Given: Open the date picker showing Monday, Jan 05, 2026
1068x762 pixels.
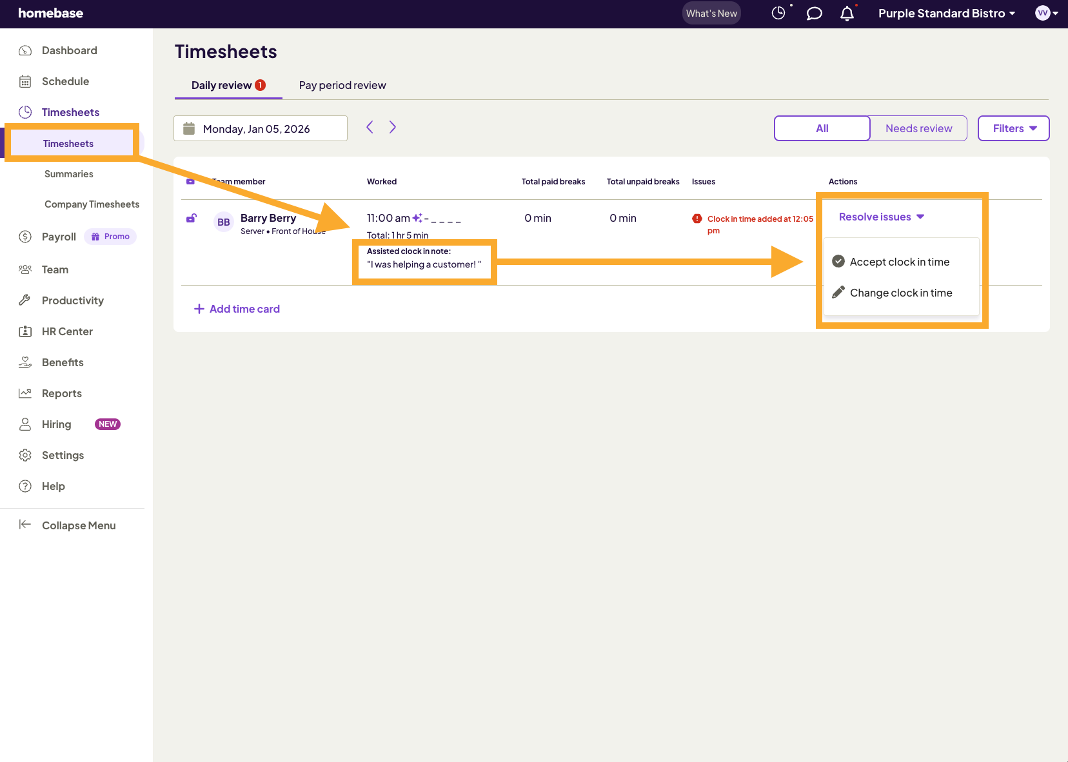Looking at the screenshot, I should [x=261, y=128].
